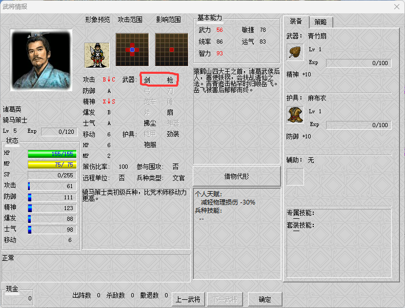Screen dimensions: 405x308
Task: Click the 枪 weapon type
Action: (x=170, y=80)
